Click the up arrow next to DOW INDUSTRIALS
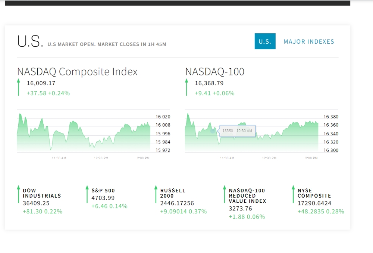Screen dimensions: 373x253 [18, 194]
